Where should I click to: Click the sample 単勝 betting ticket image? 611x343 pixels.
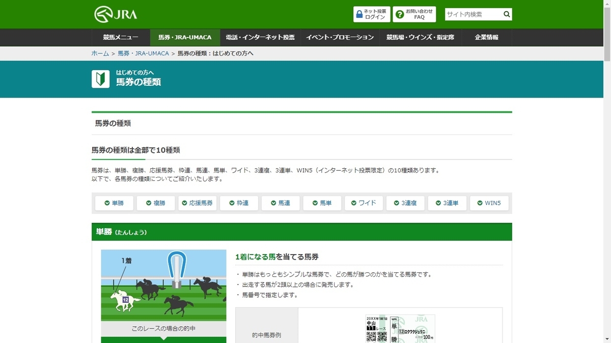click(400, 329)
